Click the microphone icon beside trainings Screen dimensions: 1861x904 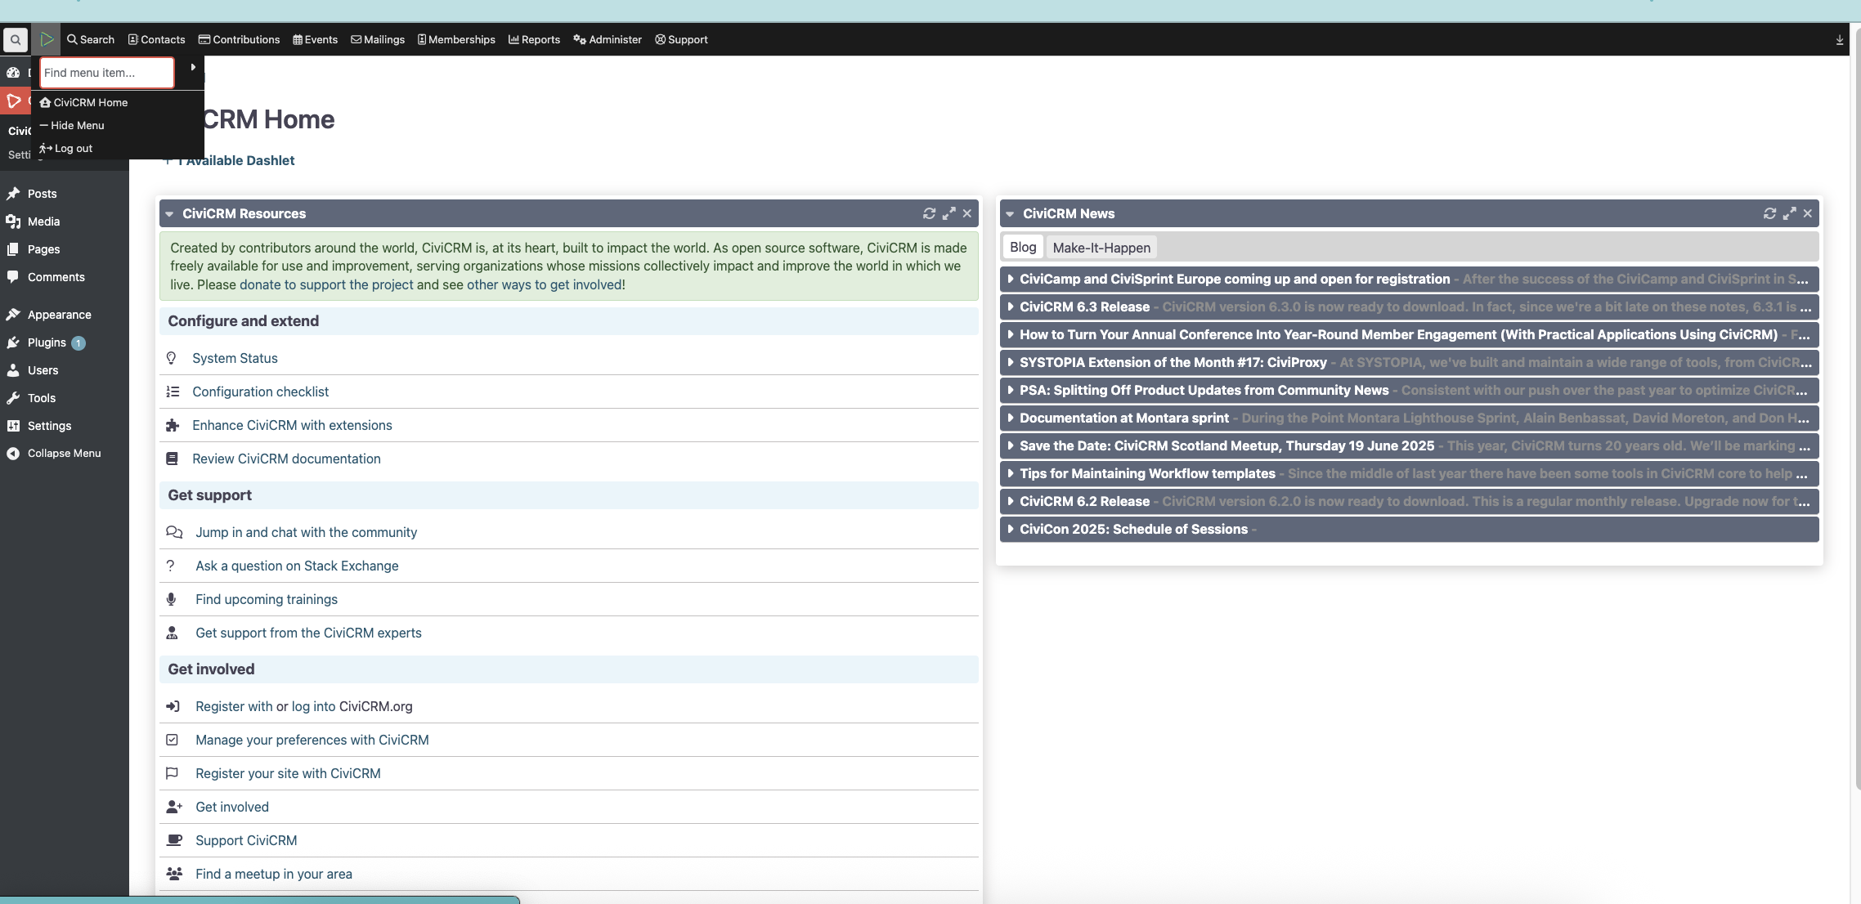point(171,599)
